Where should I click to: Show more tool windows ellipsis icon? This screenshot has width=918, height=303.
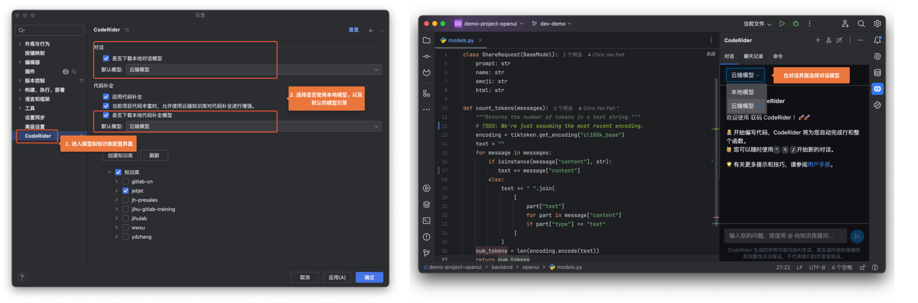coord(426,109)
